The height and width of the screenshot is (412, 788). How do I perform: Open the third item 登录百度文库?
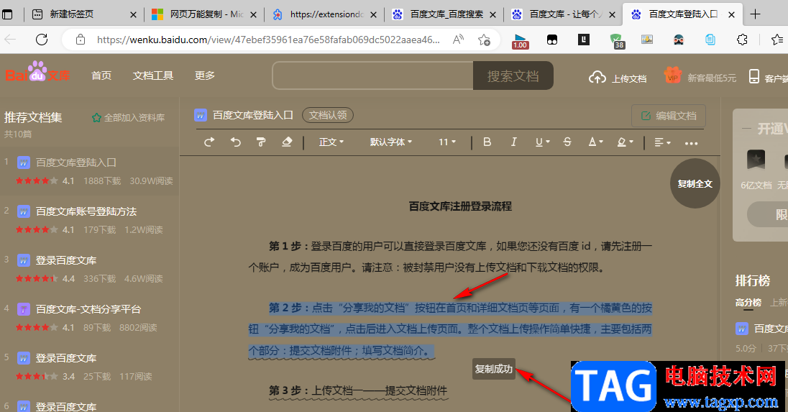(x=66, y=260)
